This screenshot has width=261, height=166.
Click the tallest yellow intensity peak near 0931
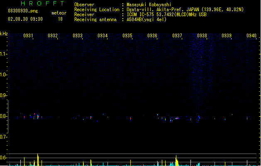point(38,160)
